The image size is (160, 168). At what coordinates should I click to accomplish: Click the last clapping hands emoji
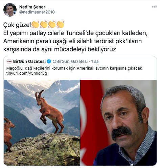60,24
